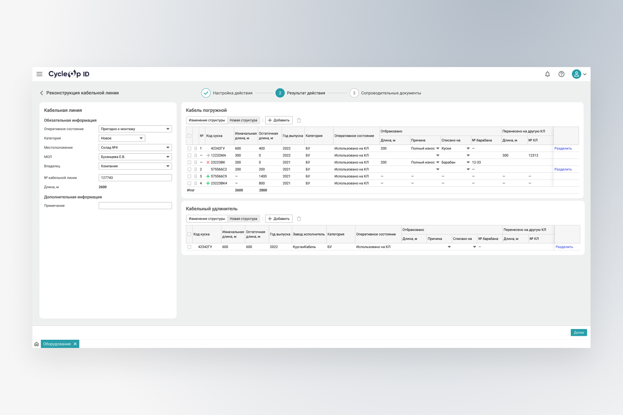Toggle select-all checkbox in Кабель погружной header

click(189, 136)
